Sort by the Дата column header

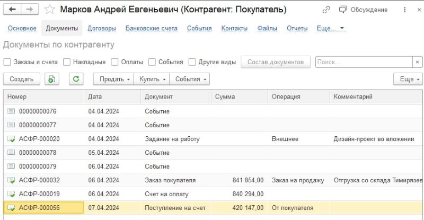112,96
